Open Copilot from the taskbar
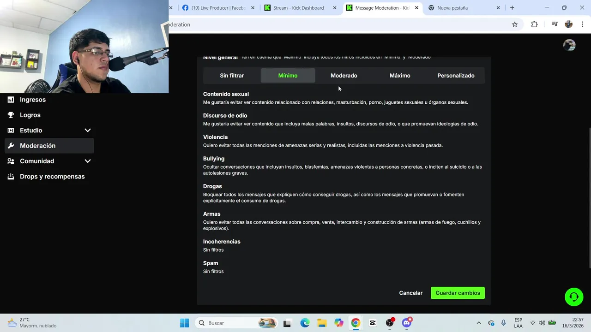Screen dimensions: 591x332 tap(339, 323)
